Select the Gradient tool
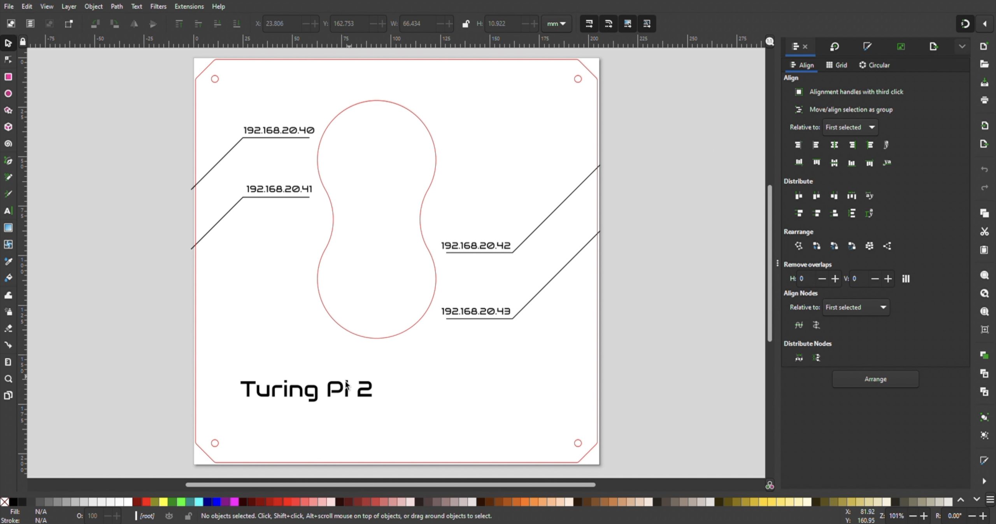This screenshot has width=996, height=524. (8, 228)
